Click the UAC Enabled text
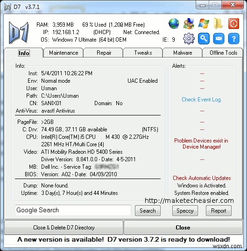247x251 pixels. 142,81
